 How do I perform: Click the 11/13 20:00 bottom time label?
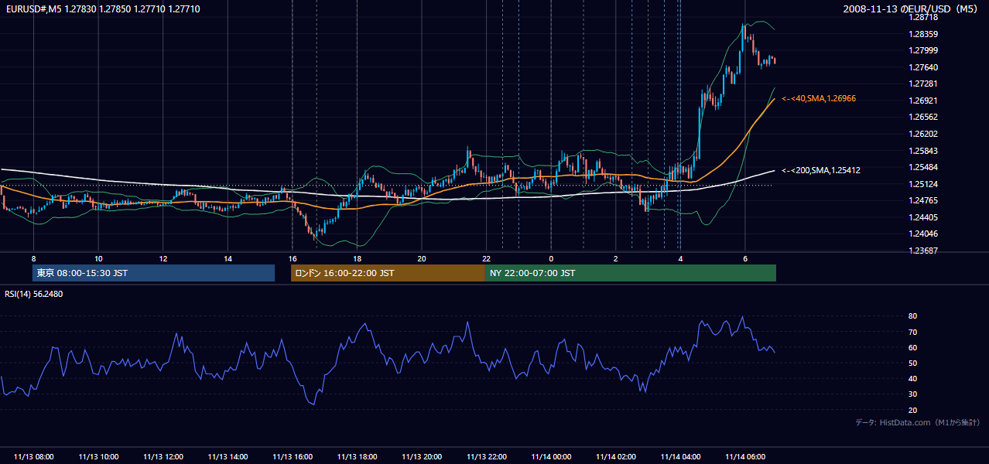coord(422,457)
